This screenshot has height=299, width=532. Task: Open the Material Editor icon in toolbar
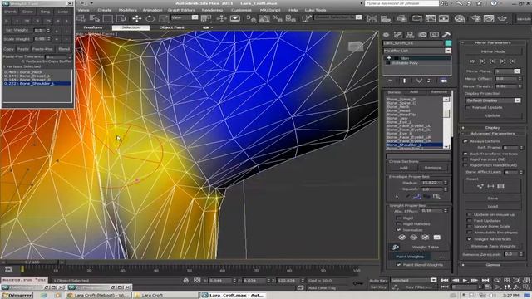click(x=460, y=18)
